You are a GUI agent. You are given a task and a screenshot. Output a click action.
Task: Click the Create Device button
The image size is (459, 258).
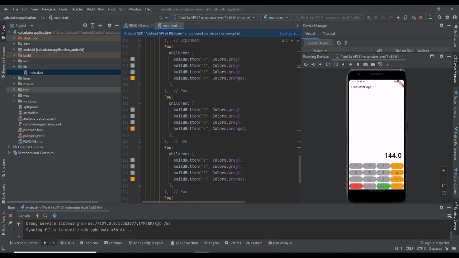(318, 43)
